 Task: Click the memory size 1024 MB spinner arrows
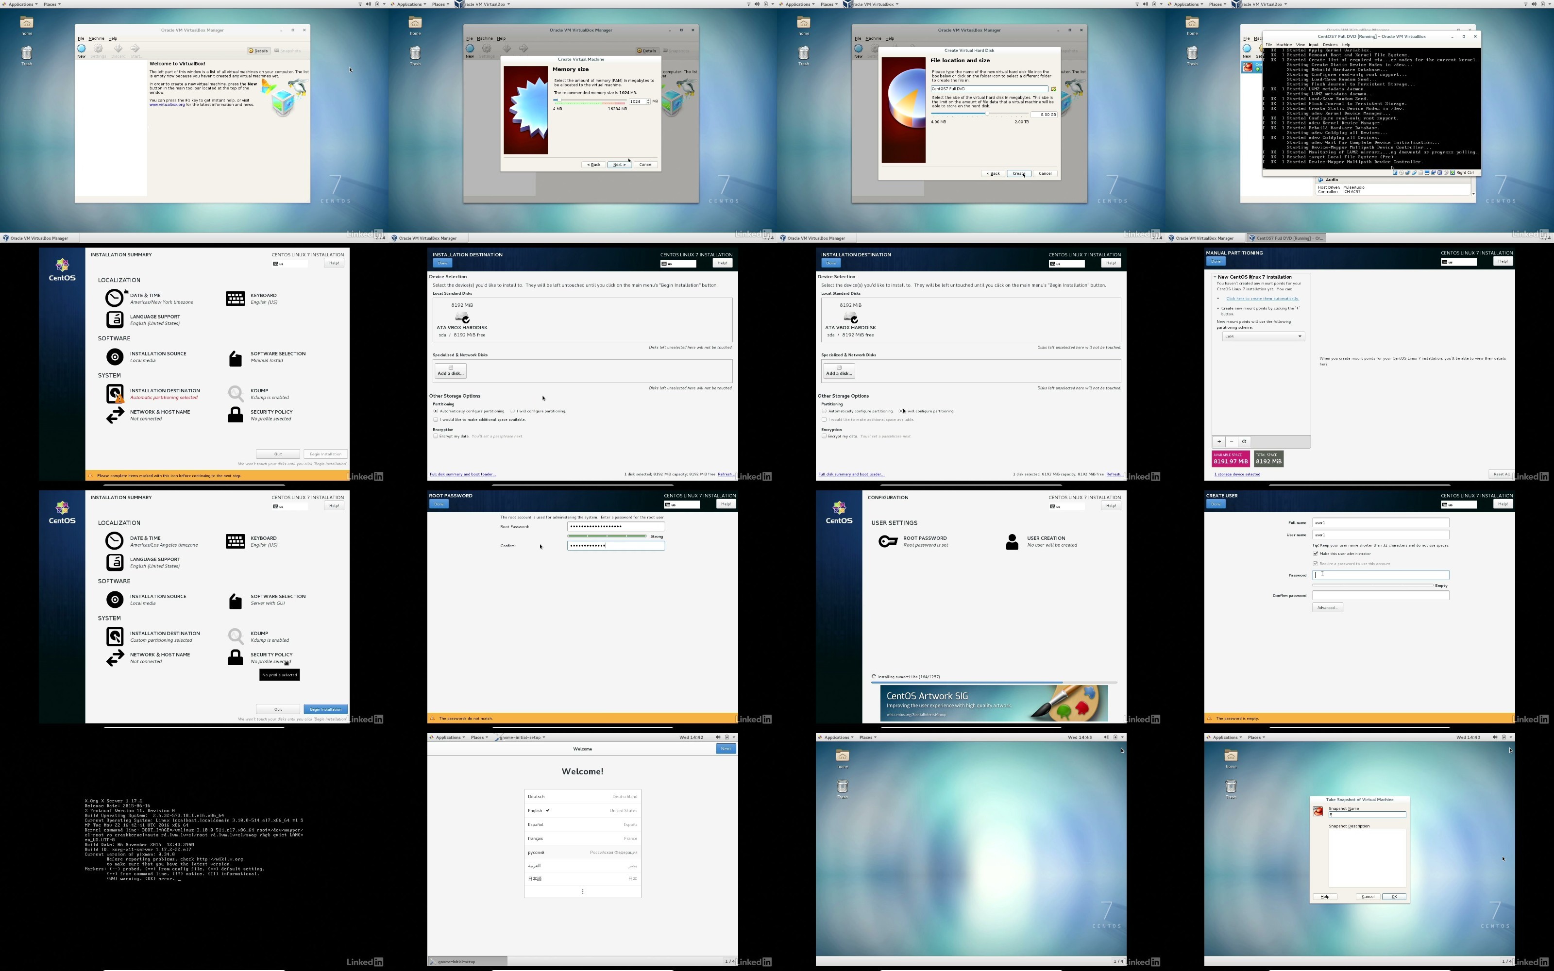(648, 101)
